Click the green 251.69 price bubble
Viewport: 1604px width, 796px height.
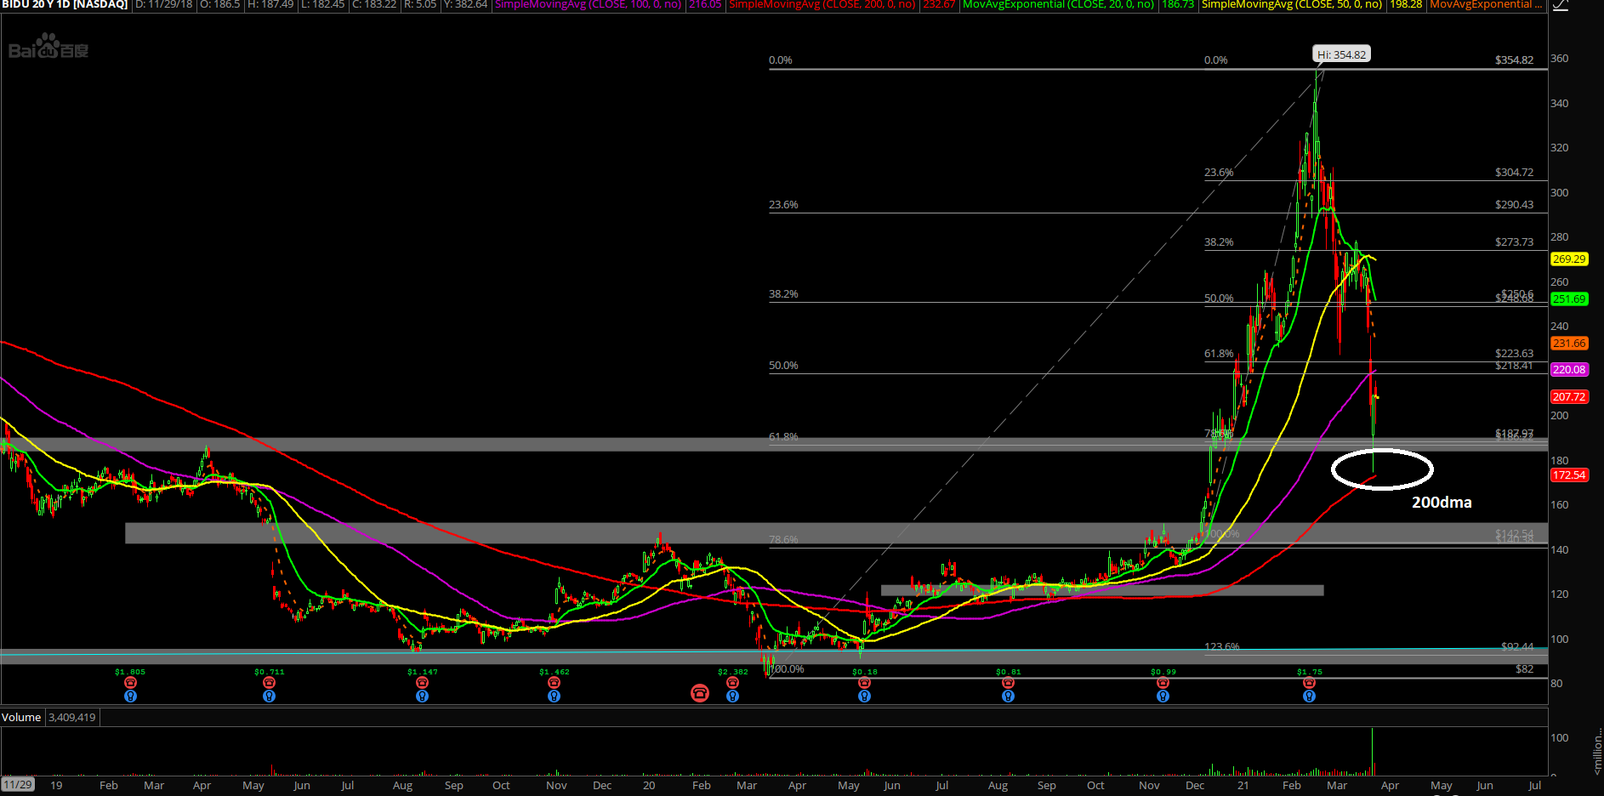1569,298
